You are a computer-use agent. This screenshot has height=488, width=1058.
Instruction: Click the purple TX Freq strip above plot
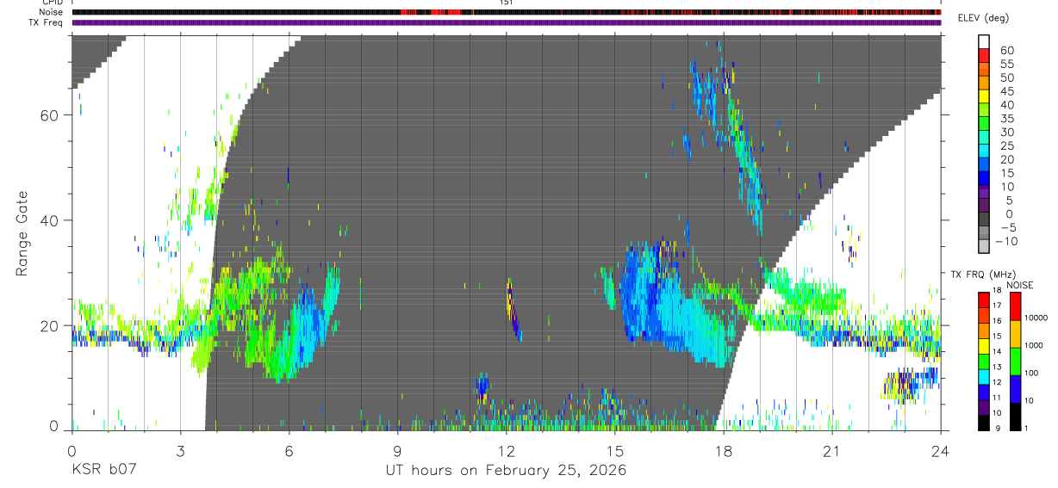pyautogui.click(x=506, y=22)
